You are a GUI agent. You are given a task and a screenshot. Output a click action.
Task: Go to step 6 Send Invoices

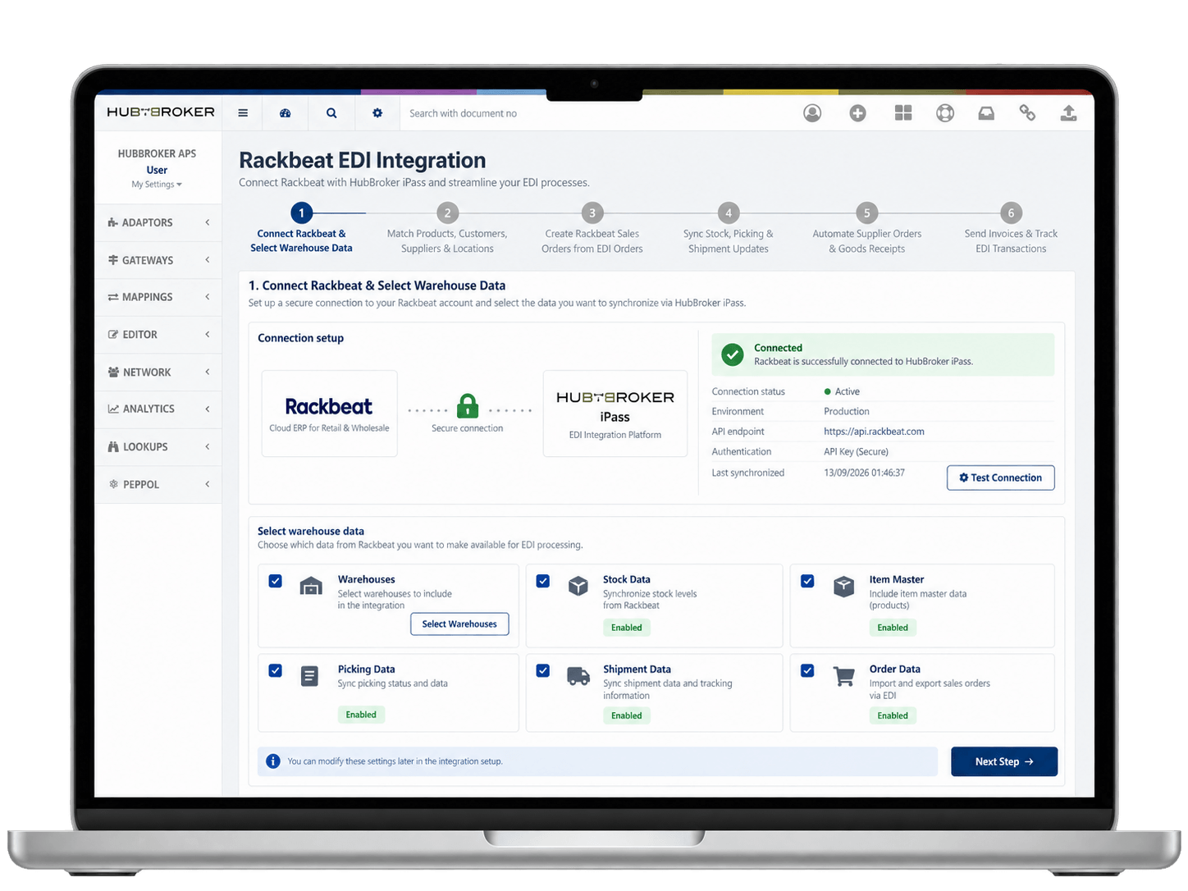(1011, 229)
